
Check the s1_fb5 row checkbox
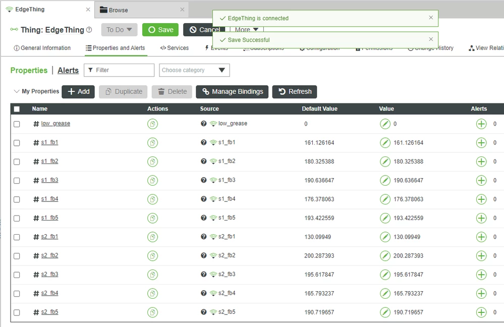click(17, 219)
